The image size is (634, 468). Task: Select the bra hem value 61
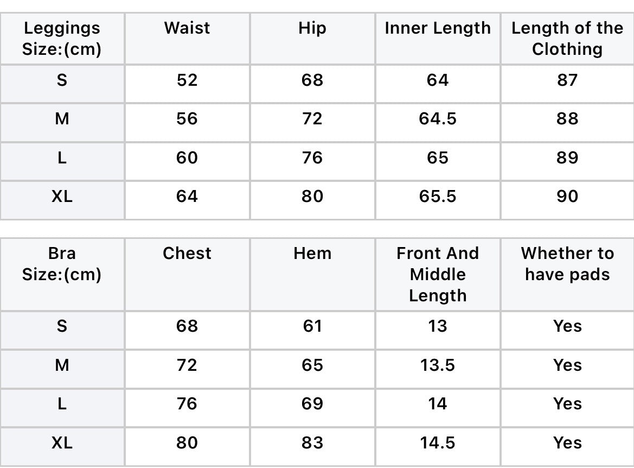(312, 326)
